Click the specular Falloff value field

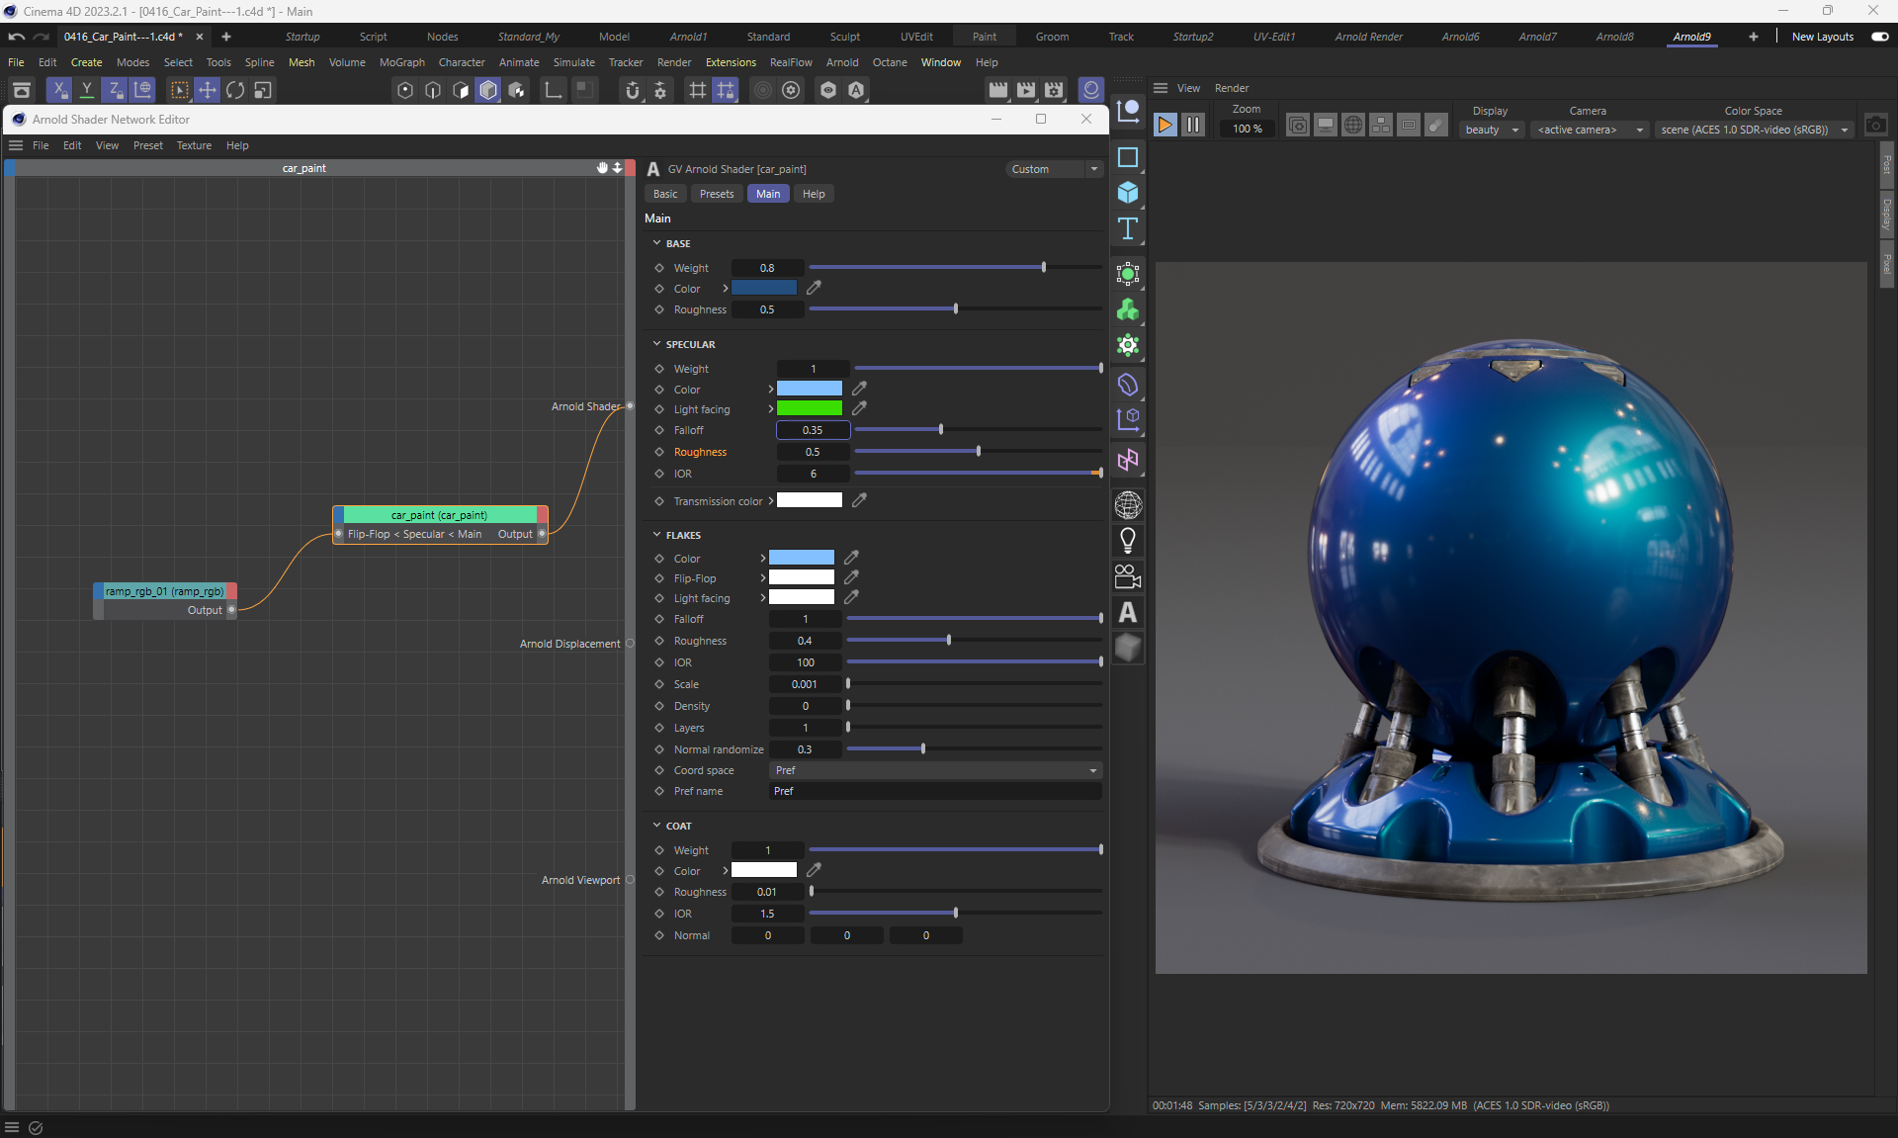[813, 430]
